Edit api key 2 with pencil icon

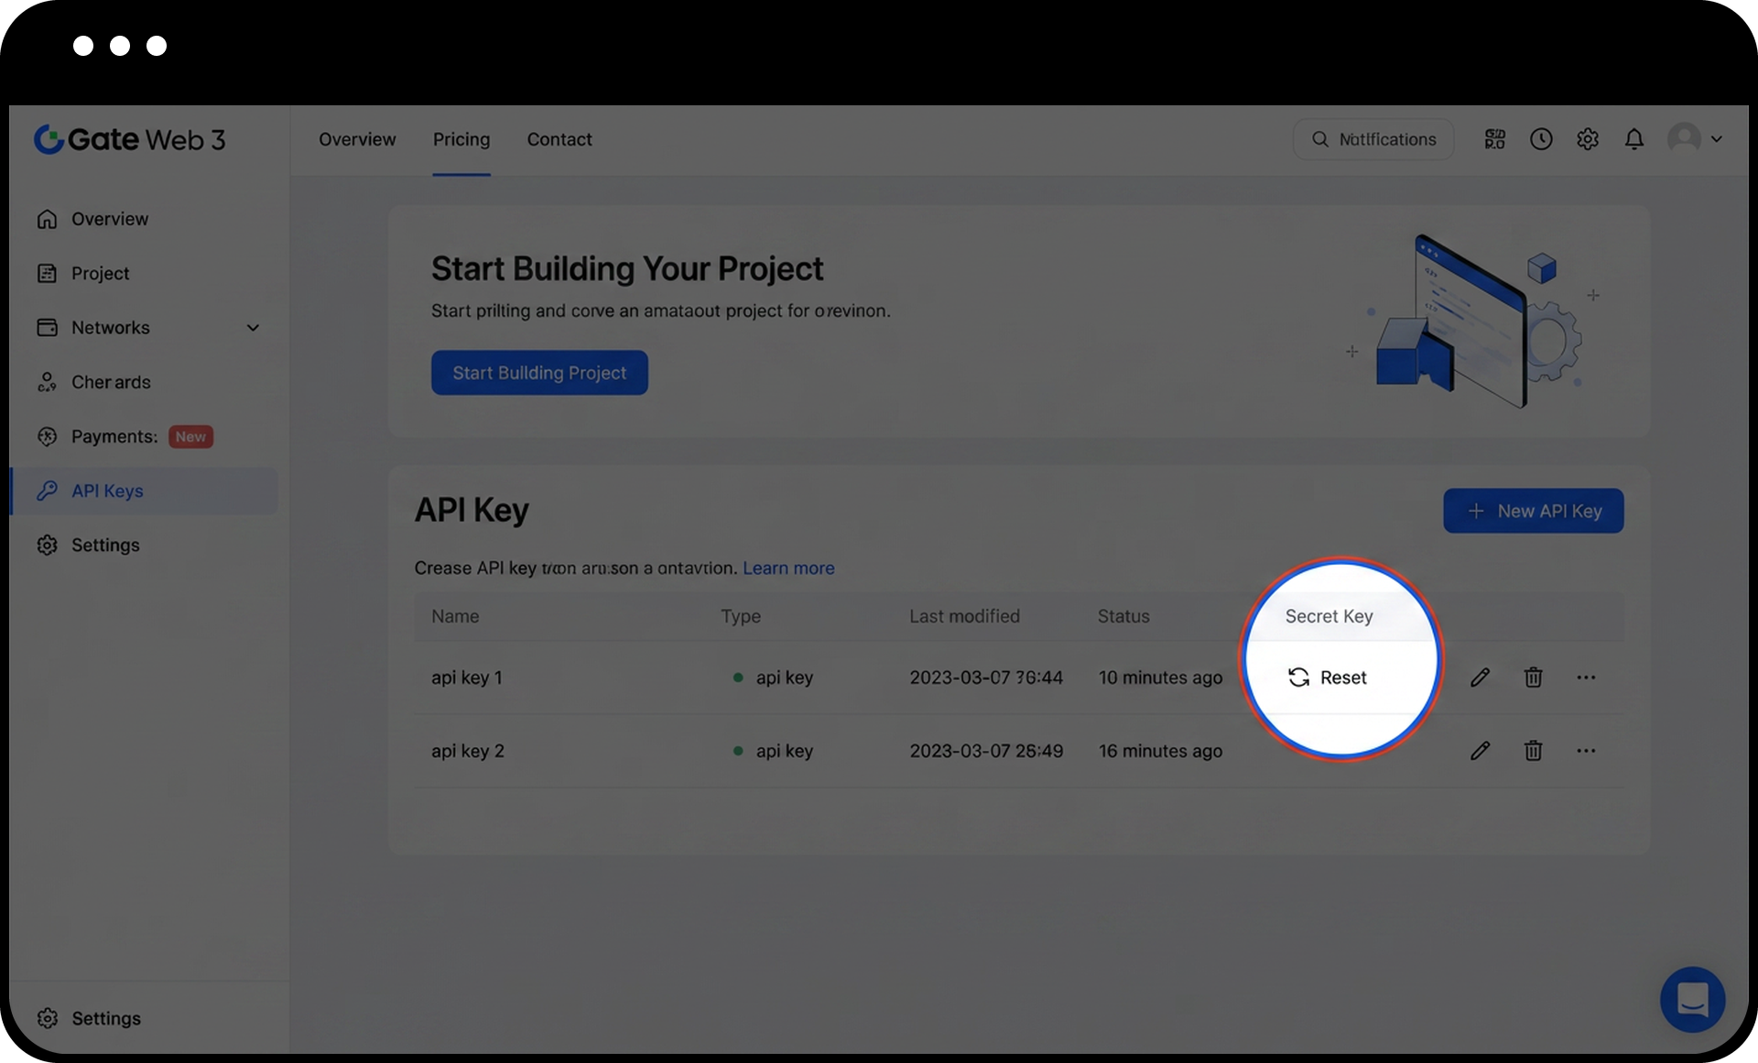(x=1480, y=751)
